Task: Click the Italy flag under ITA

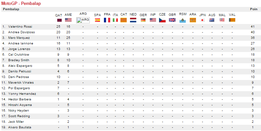Action: coord(115,20)
